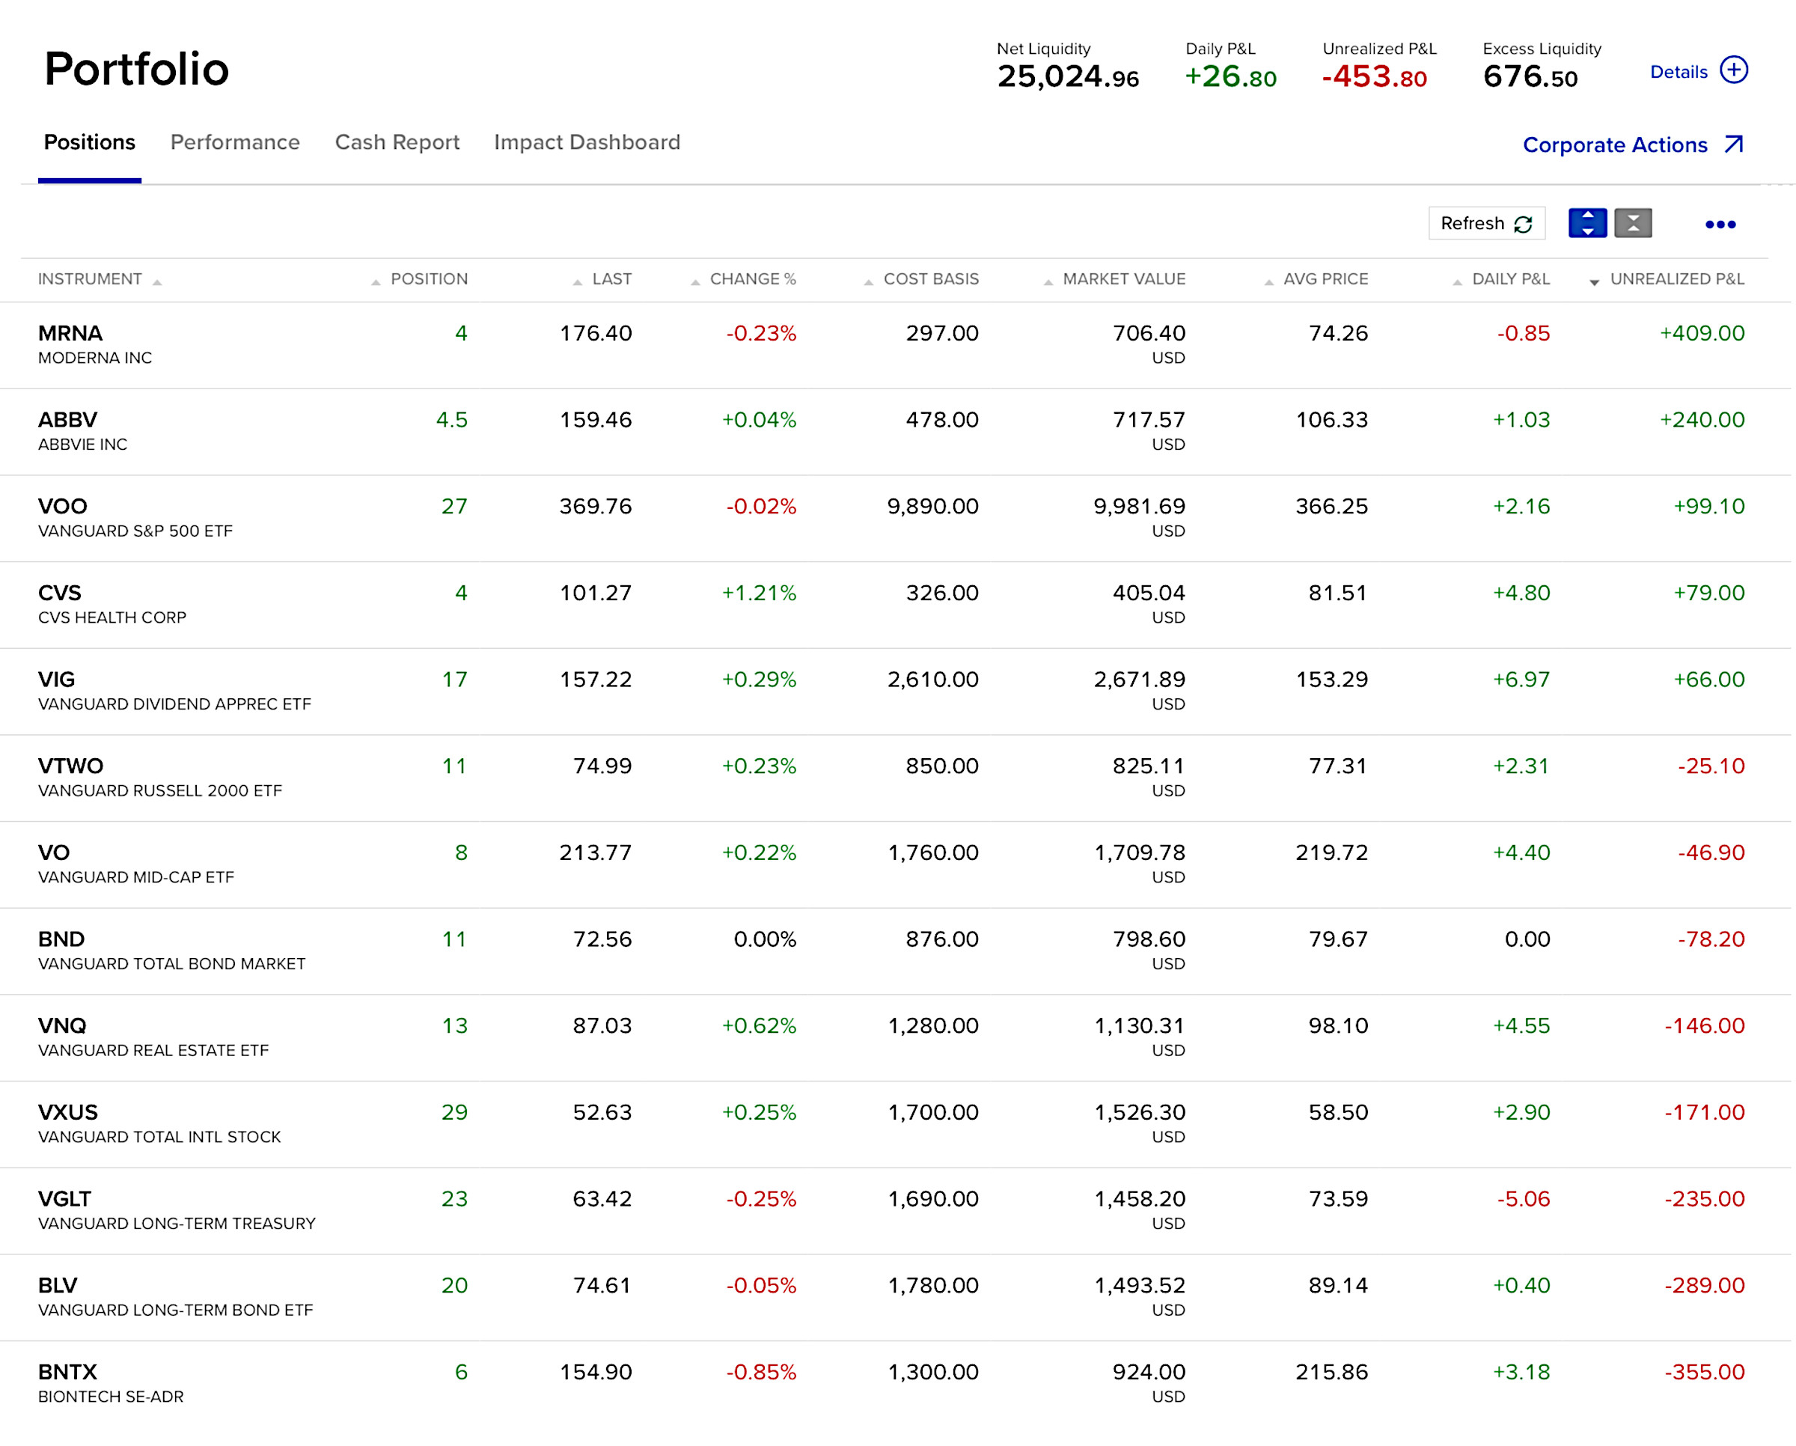
Task: Open the ABBV instrument
Action: (67, 420)
